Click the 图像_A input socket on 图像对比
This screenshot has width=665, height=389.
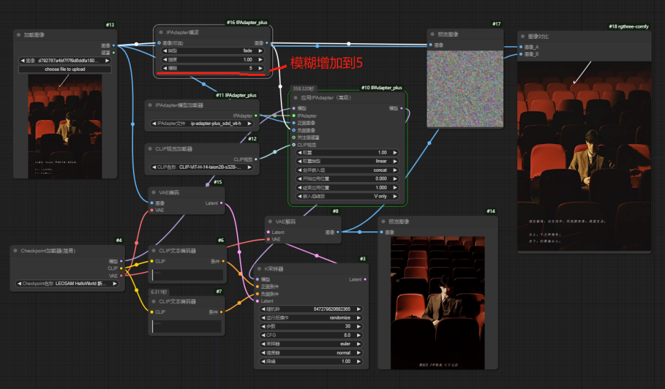(x=521, y=47)
